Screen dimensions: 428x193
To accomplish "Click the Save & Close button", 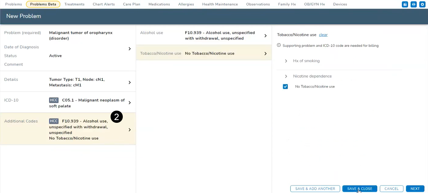I will click(x=359, y=189).
